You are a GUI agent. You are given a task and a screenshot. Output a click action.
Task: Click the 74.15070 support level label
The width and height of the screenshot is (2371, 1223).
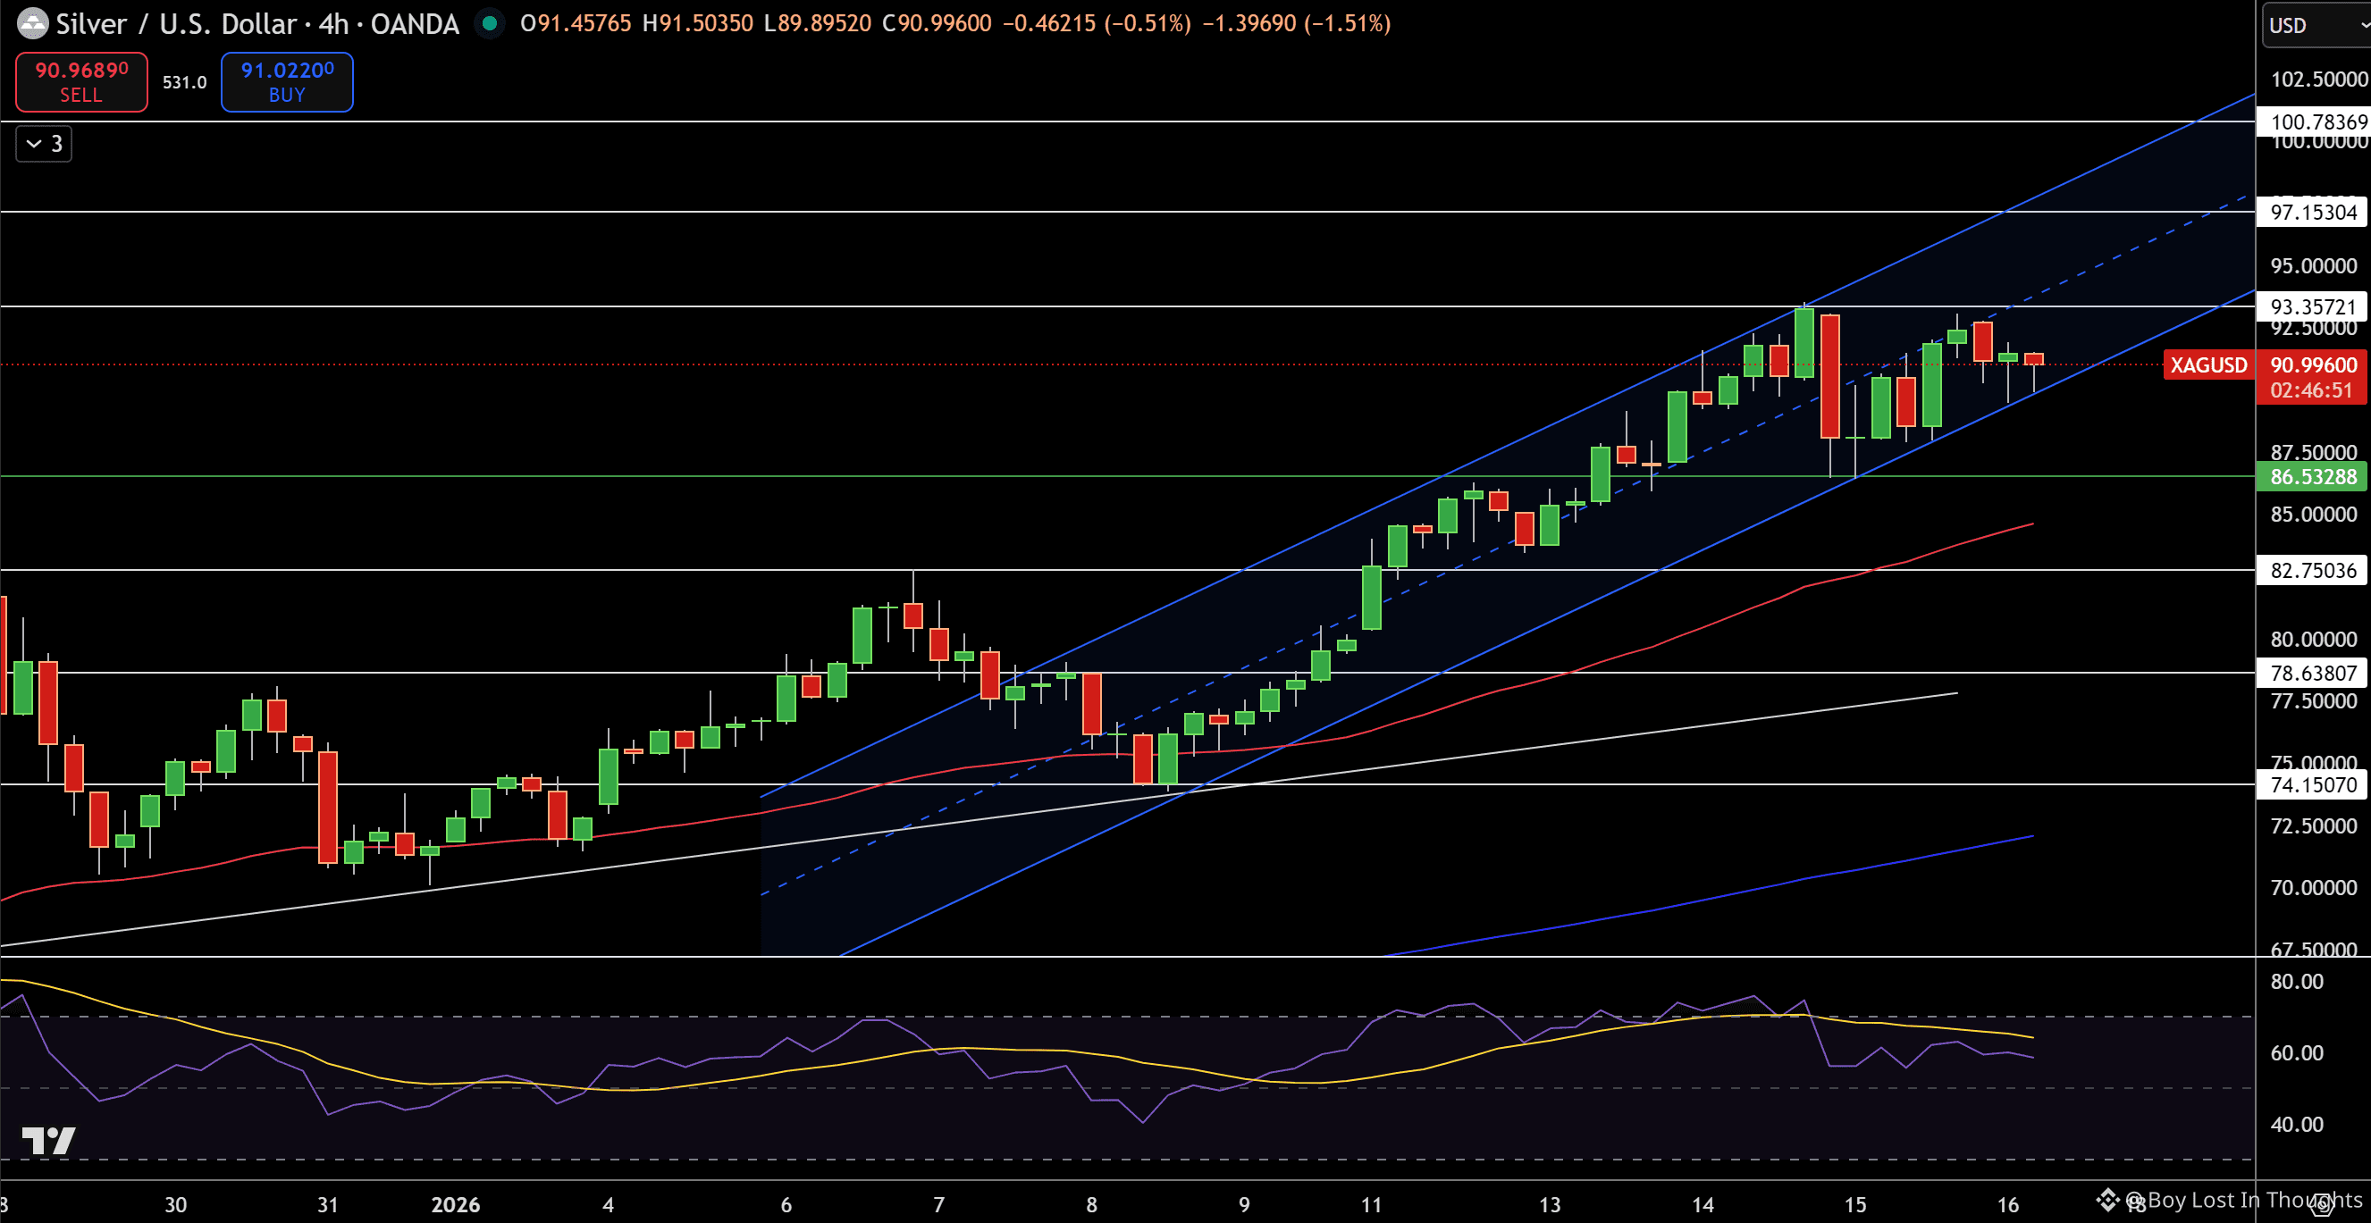(2312, 785)
